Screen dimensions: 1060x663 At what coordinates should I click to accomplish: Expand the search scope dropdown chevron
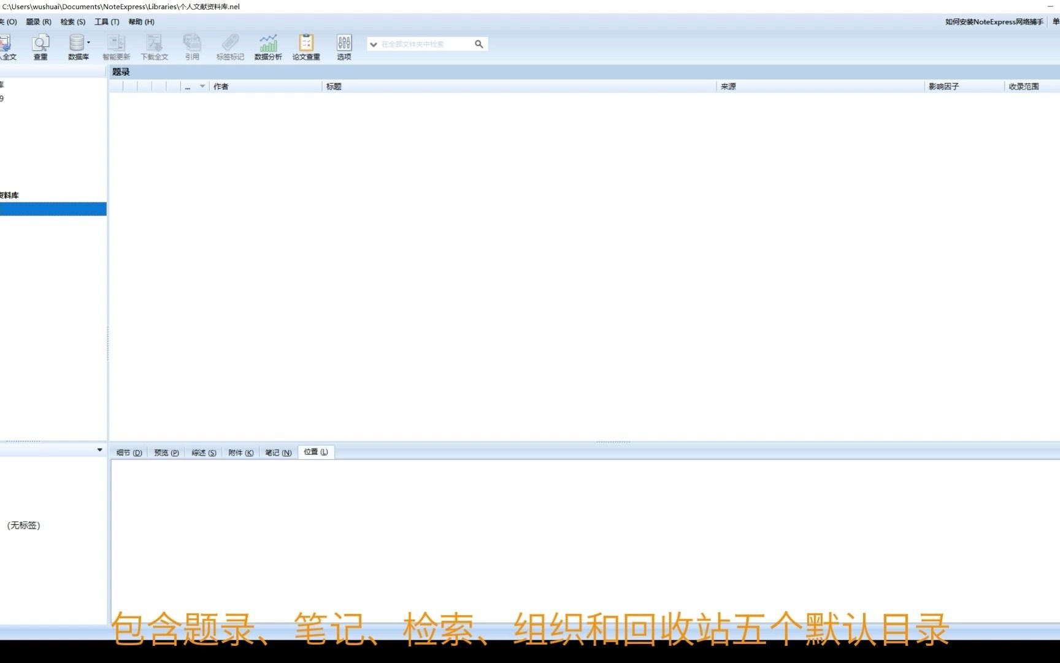coord(373,44)
